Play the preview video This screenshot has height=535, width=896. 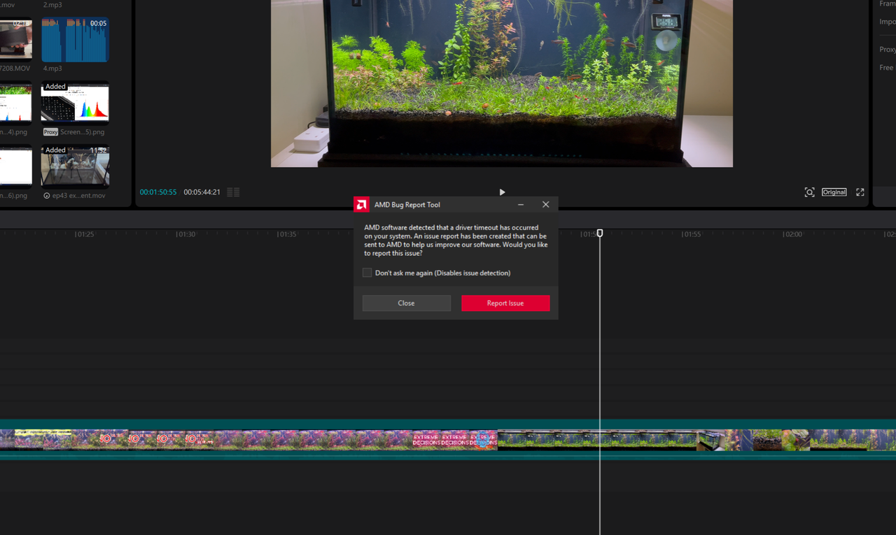pos(502,192)
